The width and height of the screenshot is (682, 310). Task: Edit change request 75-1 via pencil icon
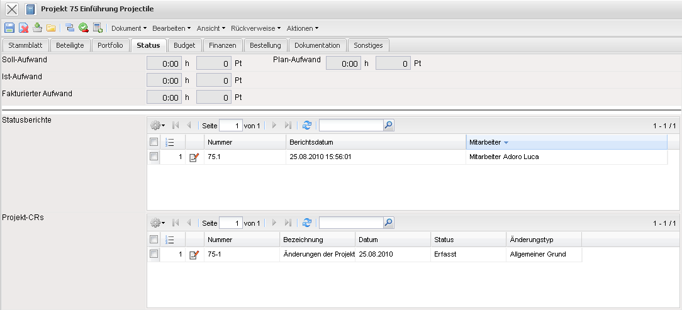194,255
